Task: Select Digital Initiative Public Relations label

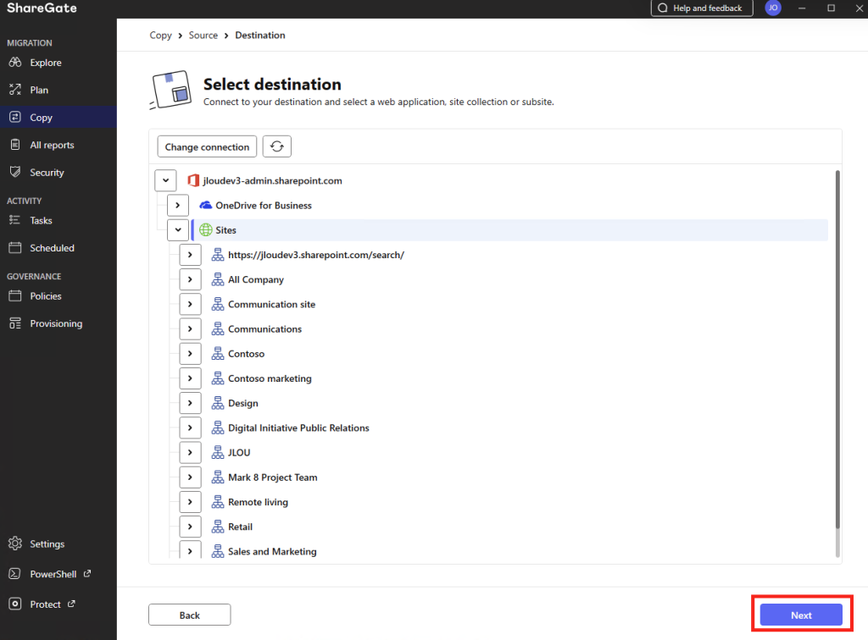Action: 298,428
